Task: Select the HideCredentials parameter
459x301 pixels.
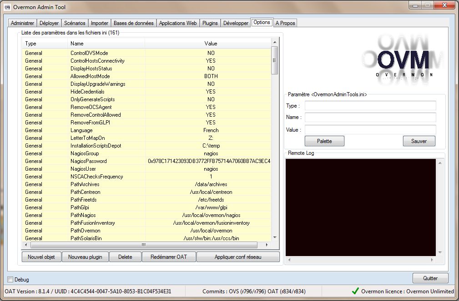Action: (146, 91)
